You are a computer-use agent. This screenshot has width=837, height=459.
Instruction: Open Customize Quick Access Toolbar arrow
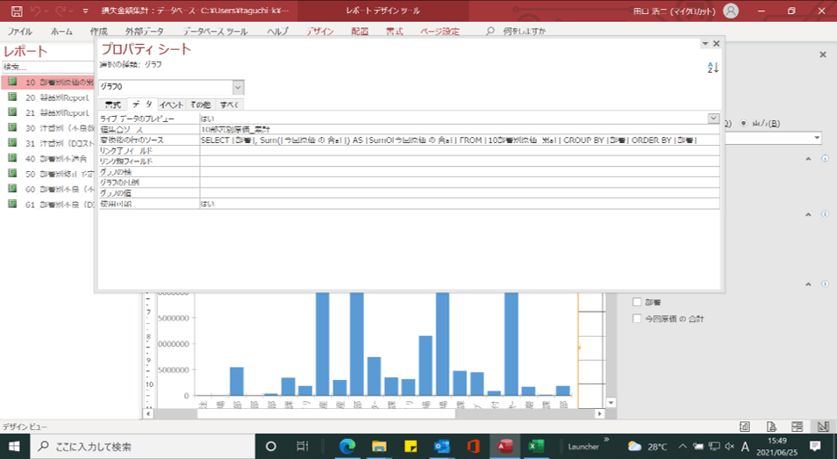point(85,11)
